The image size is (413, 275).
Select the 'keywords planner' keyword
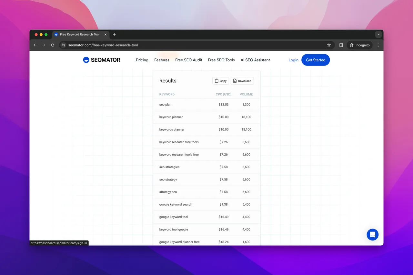point(172,129)
